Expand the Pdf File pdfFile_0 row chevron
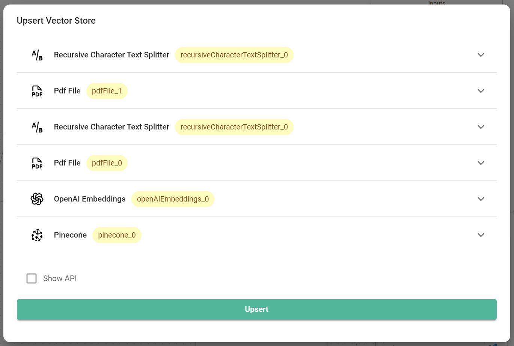The width and height of the screenshot is (514, 346). [x=481, y=163]
